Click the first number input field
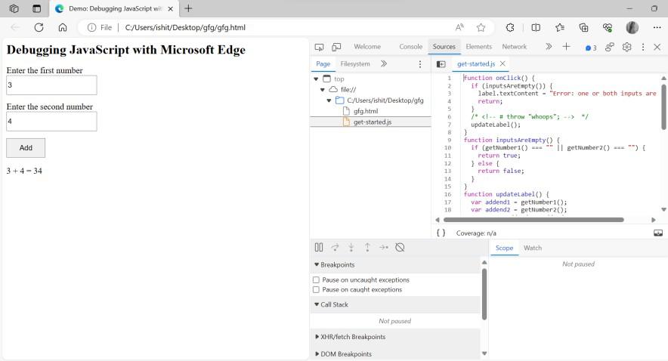The height and width of the screenshot is (361, 668). point(51,85)
